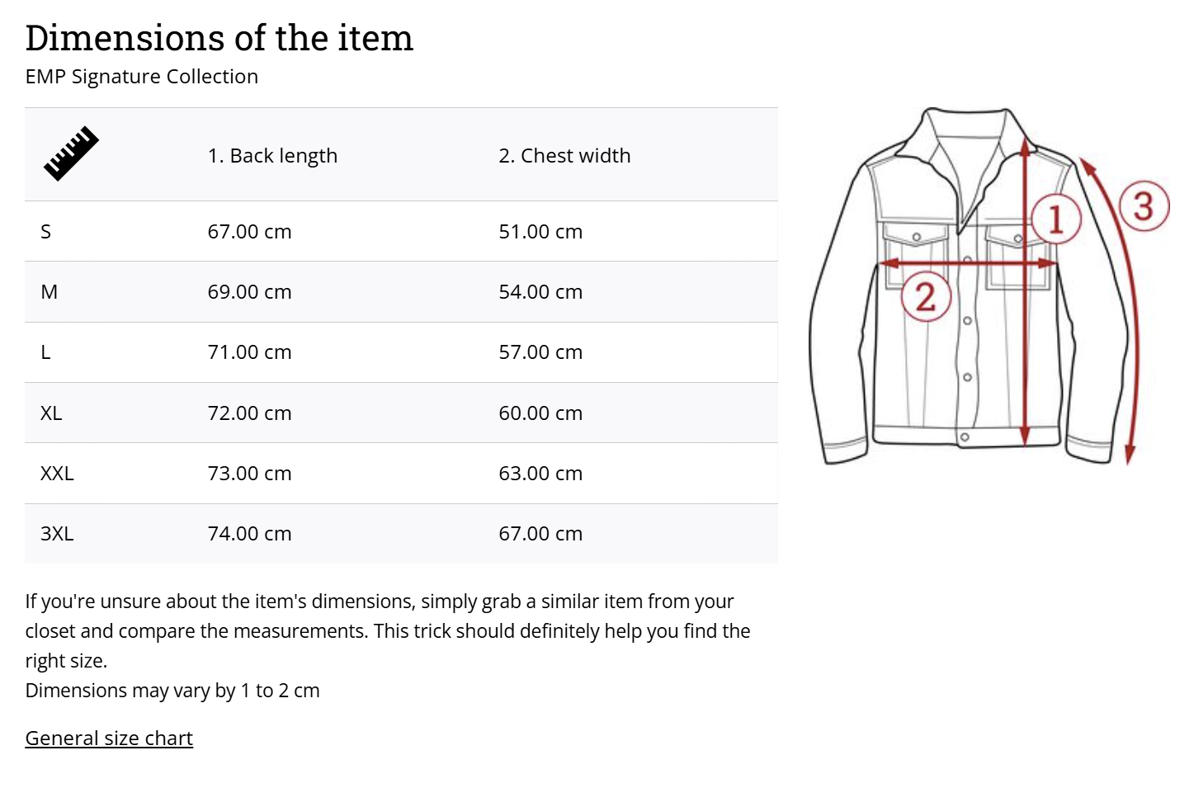Screen dimensions: 1194x788
Task: Click circled number 2 on jacket diagram
Action: pos(925,296)
